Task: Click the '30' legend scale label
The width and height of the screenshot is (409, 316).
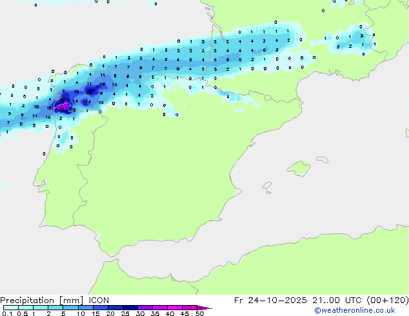Action: tap(140, 313)
